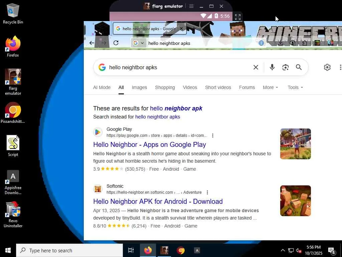Open the Google logo in search box
The height and width of the screenshot is (257, 342).
pos(102,67)
